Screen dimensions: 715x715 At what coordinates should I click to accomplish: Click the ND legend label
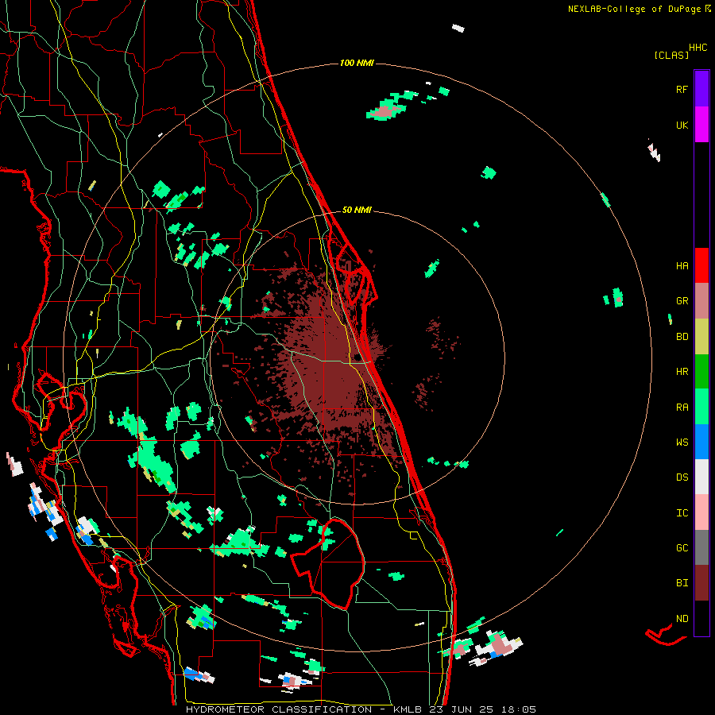pyautogui.click(x=682, y=619)
